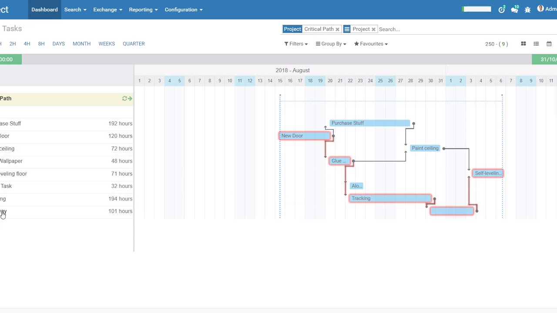The height and width of the screenshot is (313, 557).
Task: Open the Exchange menu
Action: point(107,10)
